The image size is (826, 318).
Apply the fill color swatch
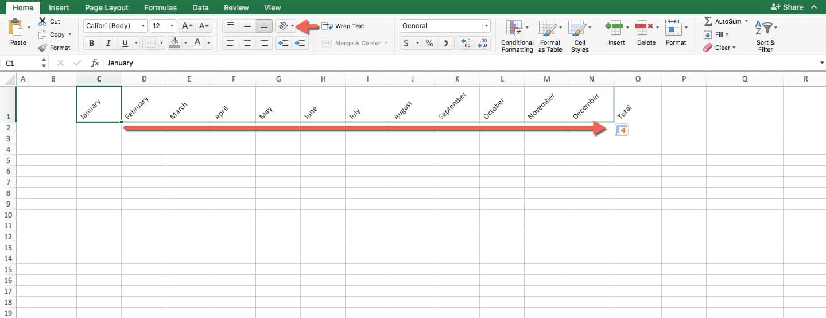174,43
